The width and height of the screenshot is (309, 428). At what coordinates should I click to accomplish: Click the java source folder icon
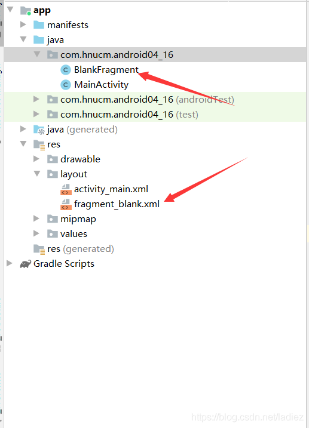pyautogui.click(x=39, y=40)
